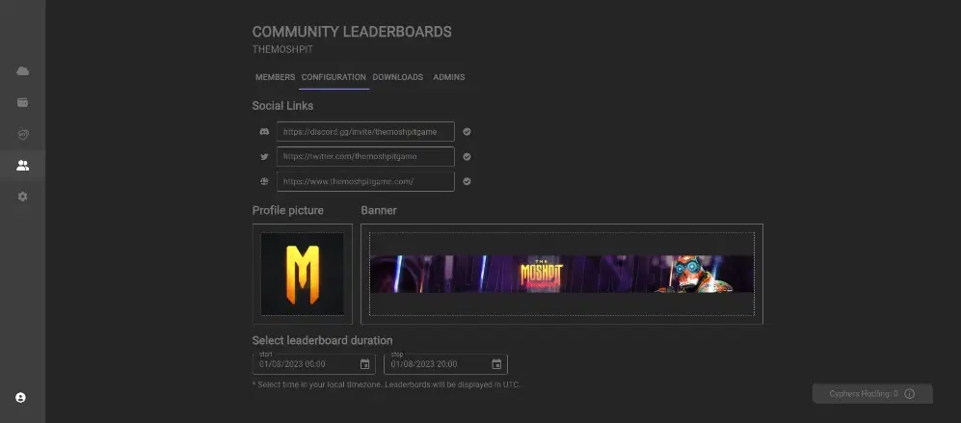This screenshot has height=423, width=961.
Task: Click the Select leaderboard duration heading
Action: pyautogui.click(x=322, y=340)
